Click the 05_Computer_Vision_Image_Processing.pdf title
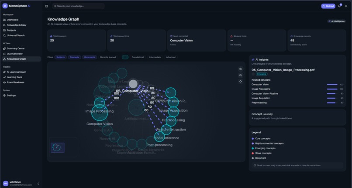This screenshot has height=188, width=352. [283, 70]
